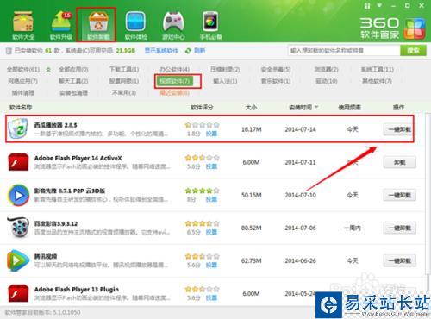Select the 压缩刻录(2) category
The width and height of the screenshot is (431, 319).
[x=225, y=70]
